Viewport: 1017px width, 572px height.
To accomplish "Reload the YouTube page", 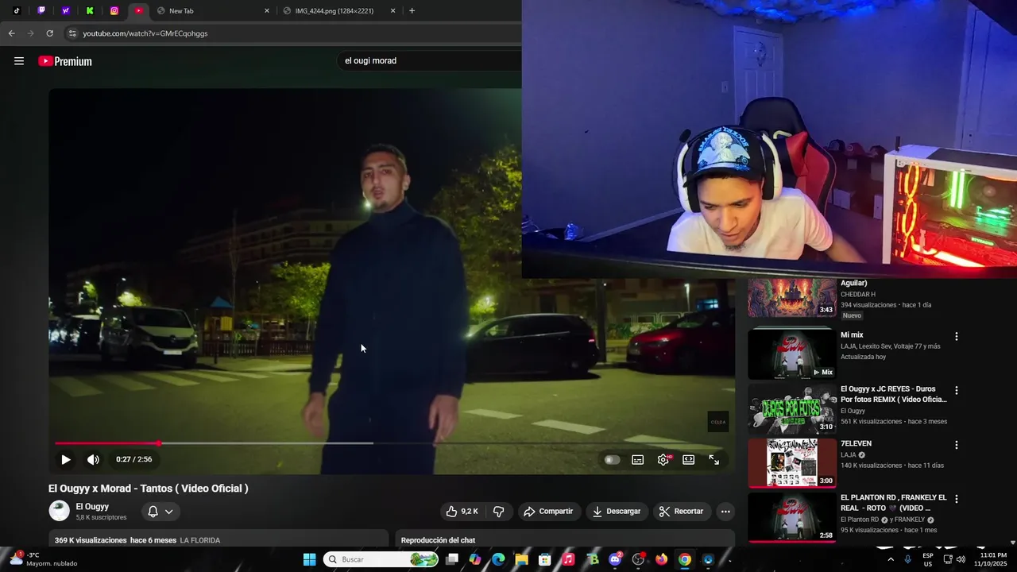I will click(x=49, y=33).
